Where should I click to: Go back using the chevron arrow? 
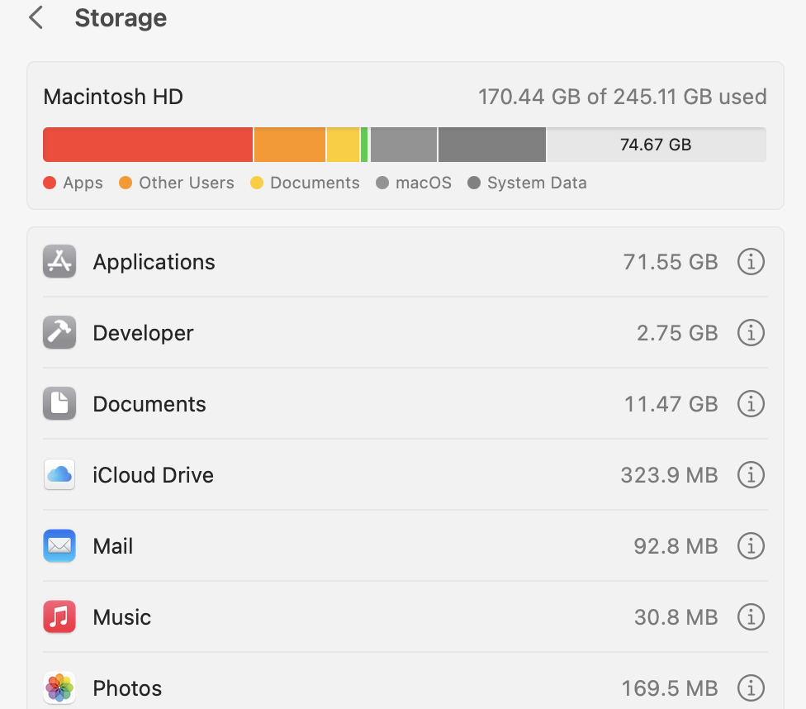tap(36, 17)
